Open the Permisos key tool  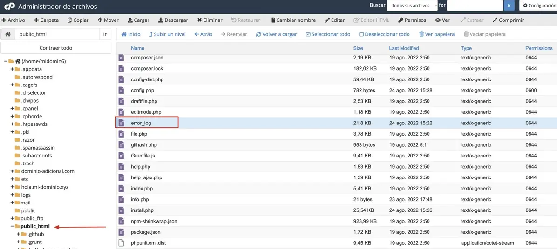click(412, 20)
